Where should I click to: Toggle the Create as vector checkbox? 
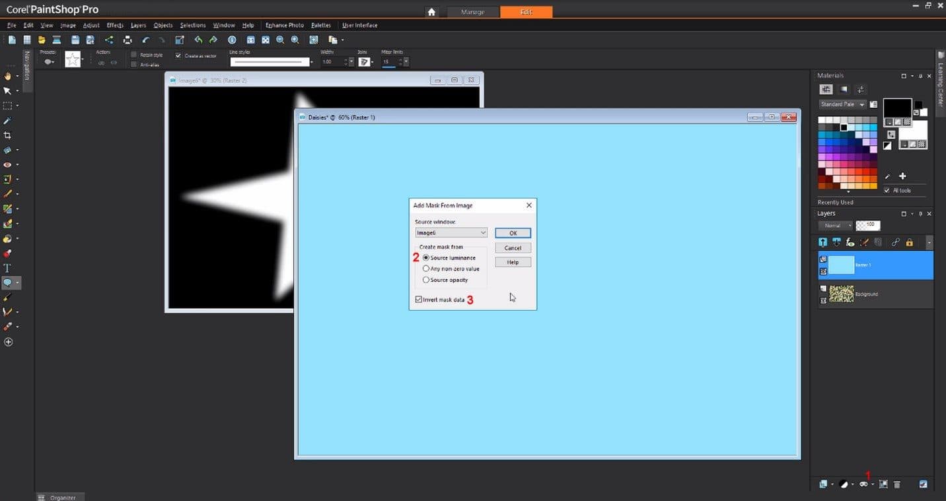(x=178, y=56)
